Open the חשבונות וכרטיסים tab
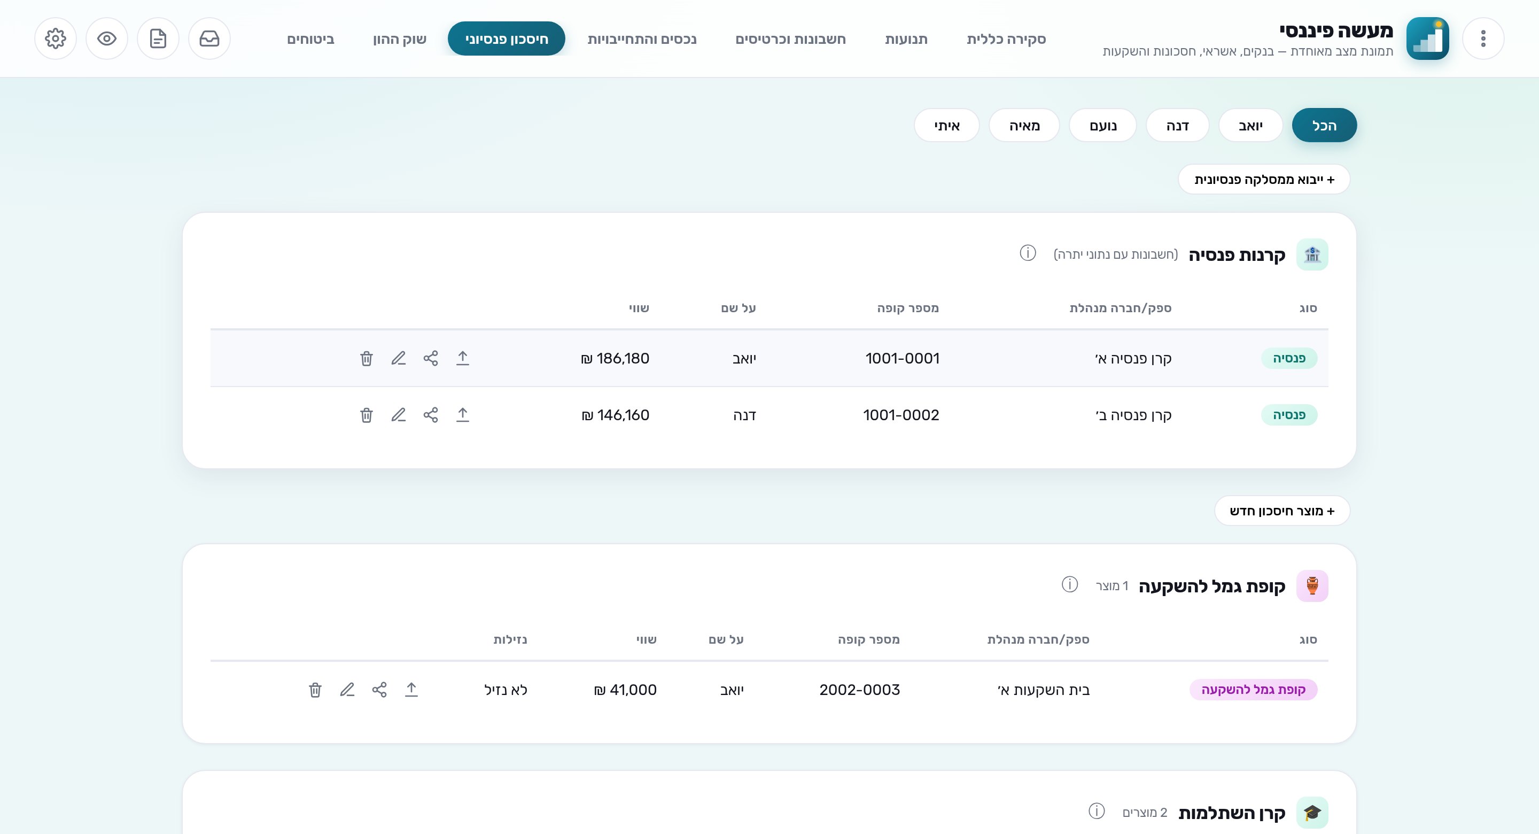Viewport: 1539px width, 834px height. pyautogui.click(x=790, y=39)
